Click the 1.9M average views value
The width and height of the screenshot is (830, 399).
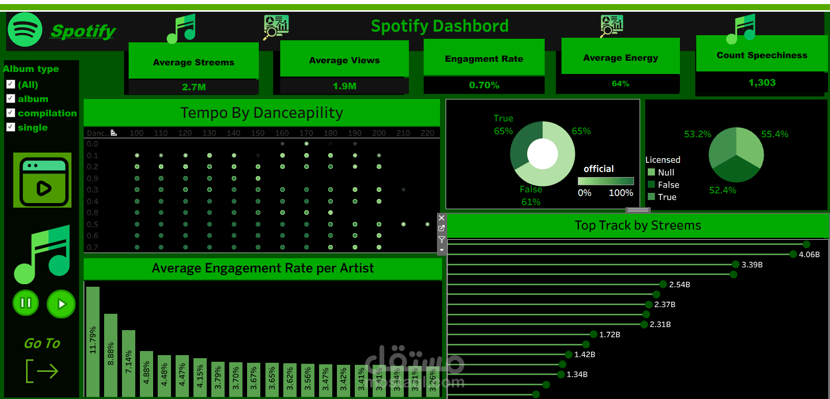point(345,86)
